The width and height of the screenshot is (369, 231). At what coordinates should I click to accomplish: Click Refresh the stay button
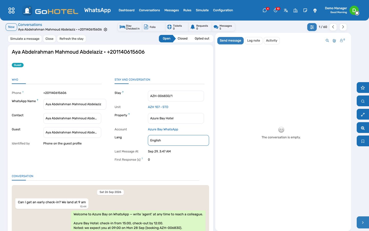(71, 39)
